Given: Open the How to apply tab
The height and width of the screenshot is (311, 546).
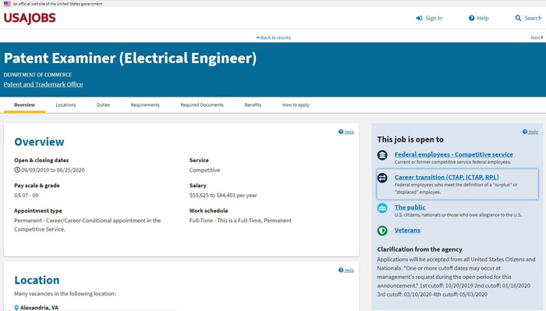Looking at the screenshot, I should (x=296, y=104).
